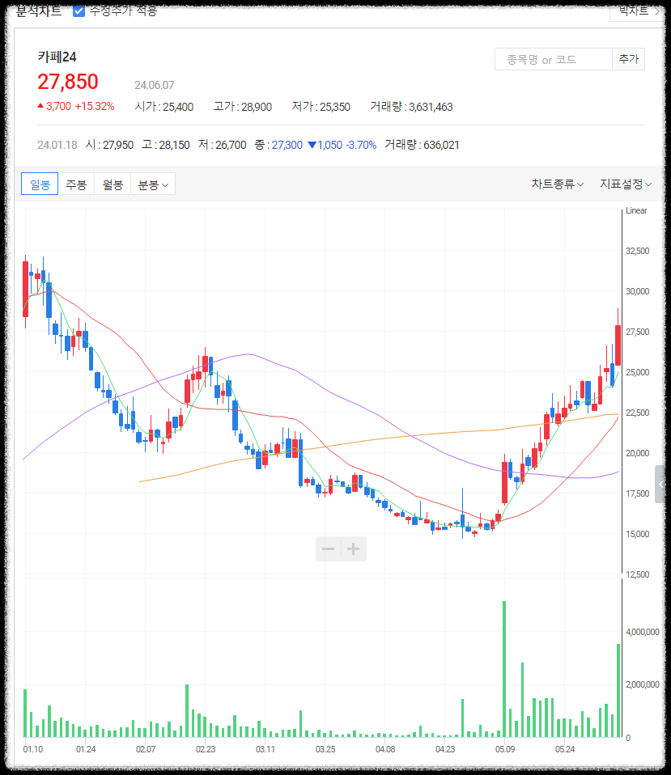The image size is (671, 775).
Task: Click the zoom in plus button
Action: (353, 548)
